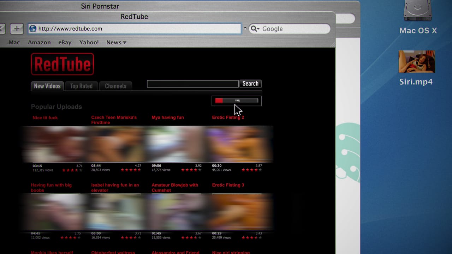The width and height of the screenshot is (452, 254).
Task: Open "Czech Teen Mariska's Firsttime" link
Action: [x=114, y=120]
